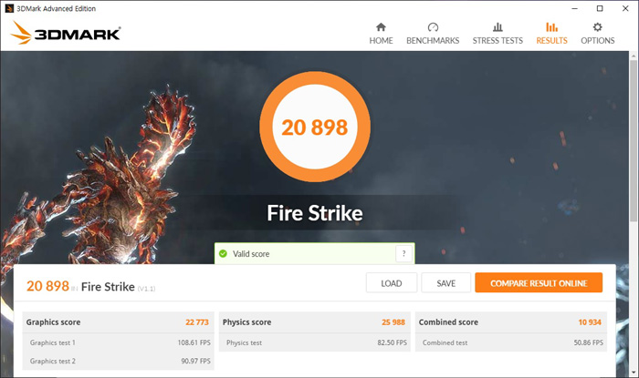Open the OPTIONS tab
639x378 pixels.
597,34
